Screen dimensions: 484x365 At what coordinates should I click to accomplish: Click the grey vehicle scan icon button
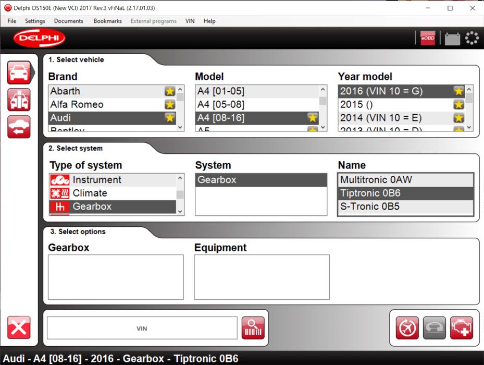coord(435,328)
